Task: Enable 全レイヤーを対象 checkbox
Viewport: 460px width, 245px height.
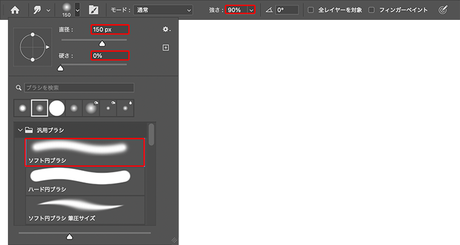Action: pos(310,10)
